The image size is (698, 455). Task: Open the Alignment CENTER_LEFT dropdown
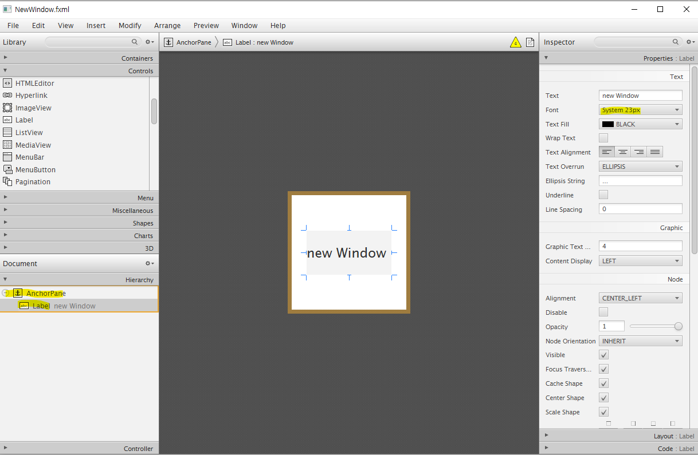coord(641,298)
